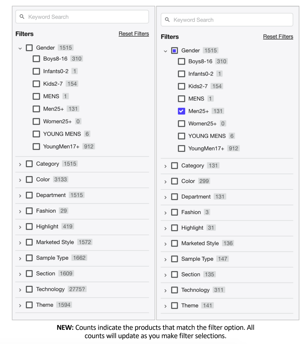Collapse the Gender group in right panel
This screenshot has height=344, width=304.
[165, 51]
